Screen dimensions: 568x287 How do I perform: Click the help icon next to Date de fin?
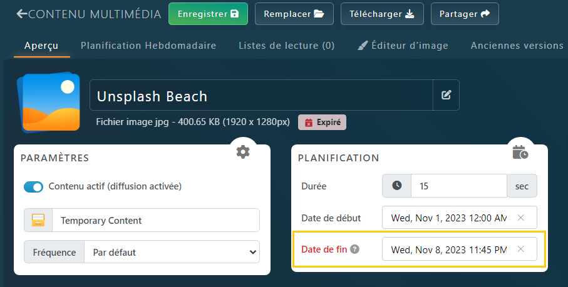click(x=354, y=249)
